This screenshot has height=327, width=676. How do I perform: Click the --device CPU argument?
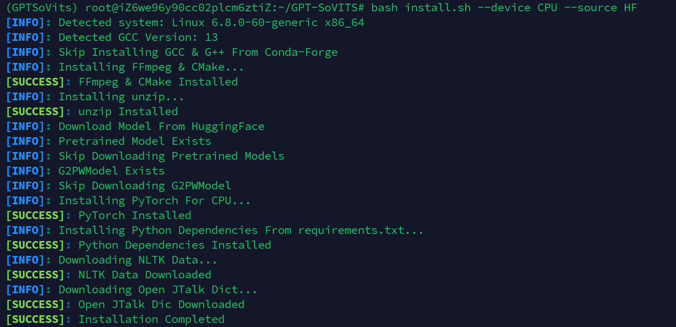click(521, 8)
